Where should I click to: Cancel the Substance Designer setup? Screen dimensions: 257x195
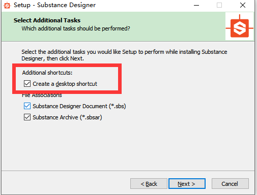point(230,184)
